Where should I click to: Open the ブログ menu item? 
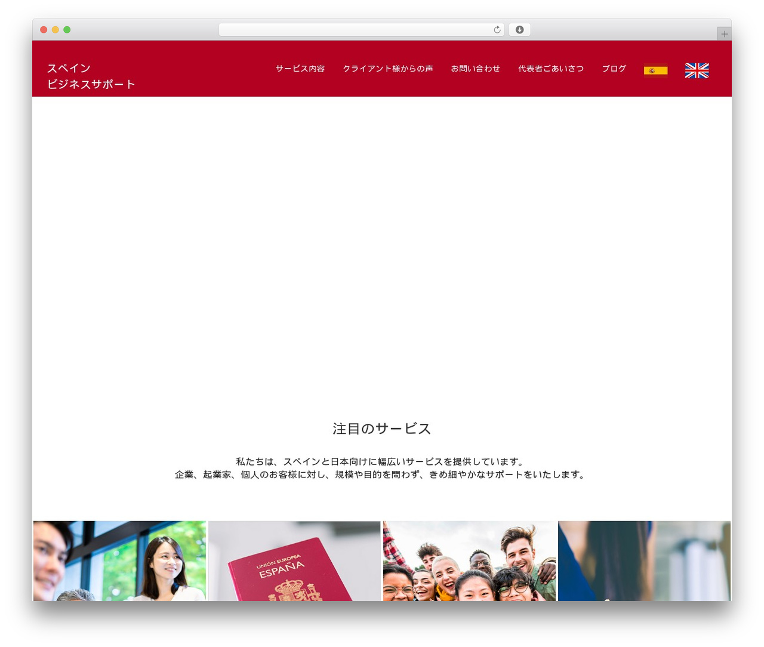pyautogui.click(x=614, y=69)
